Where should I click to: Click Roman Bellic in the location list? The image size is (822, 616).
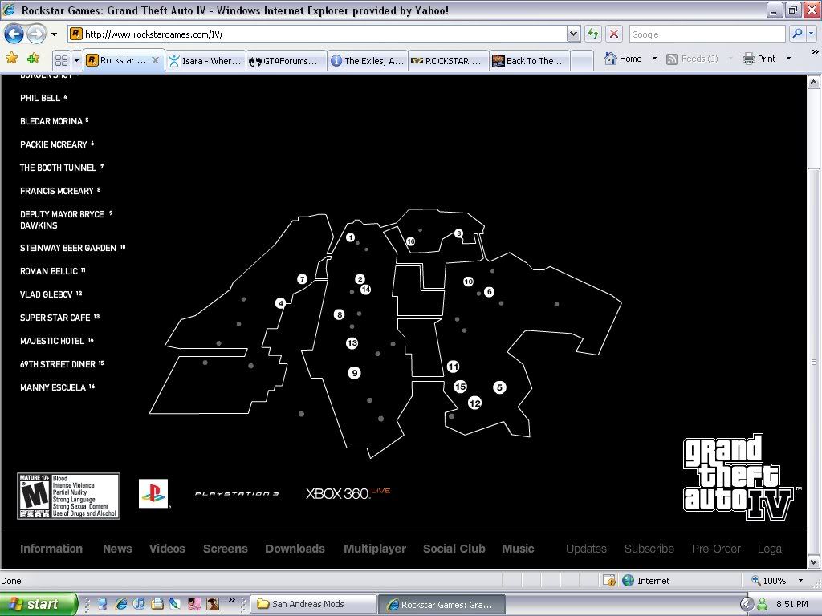pos(48,271)
